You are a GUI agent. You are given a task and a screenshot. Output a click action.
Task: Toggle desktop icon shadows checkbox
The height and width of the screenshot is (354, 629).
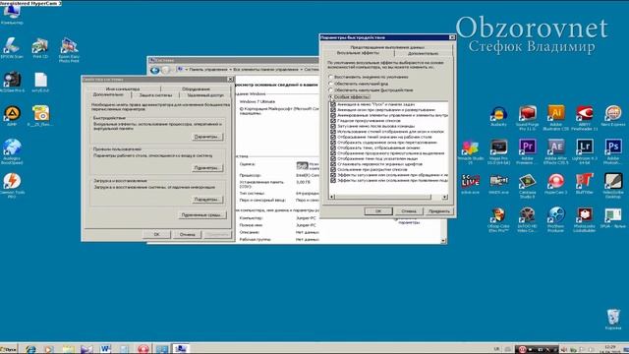coord(333,137)
